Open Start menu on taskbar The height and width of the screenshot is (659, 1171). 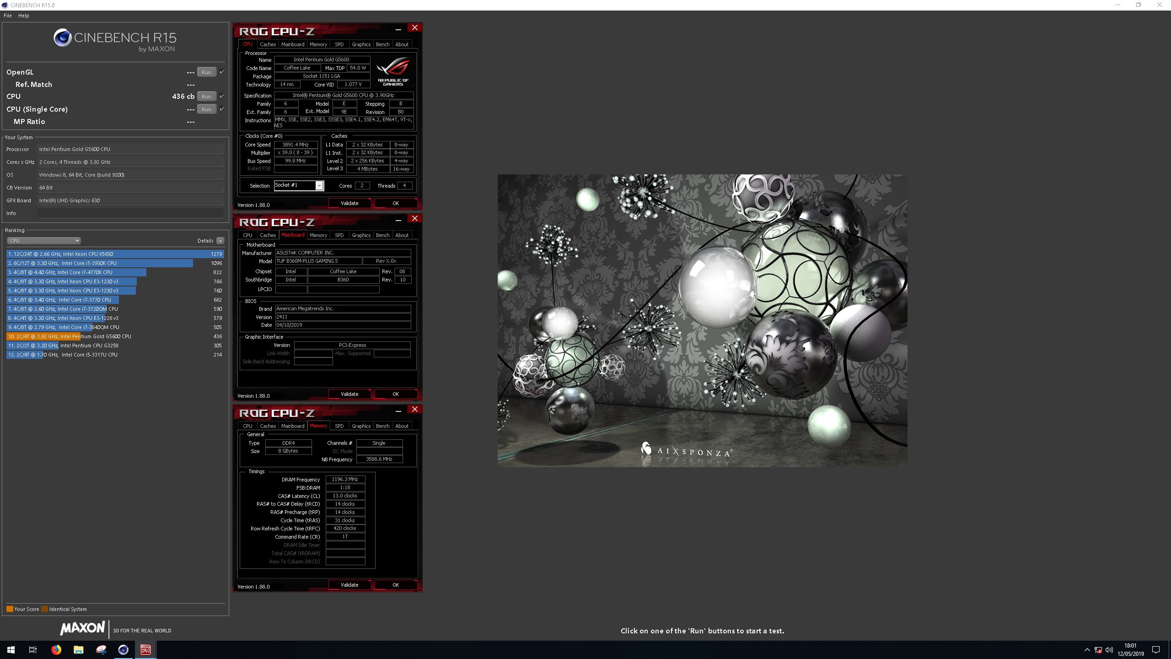click(11, 649)
